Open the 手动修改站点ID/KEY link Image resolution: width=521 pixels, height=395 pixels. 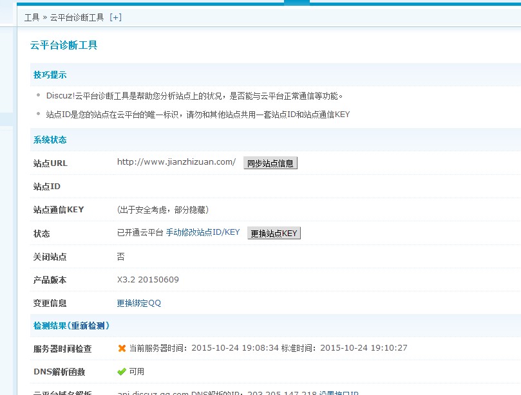point(202,233)
